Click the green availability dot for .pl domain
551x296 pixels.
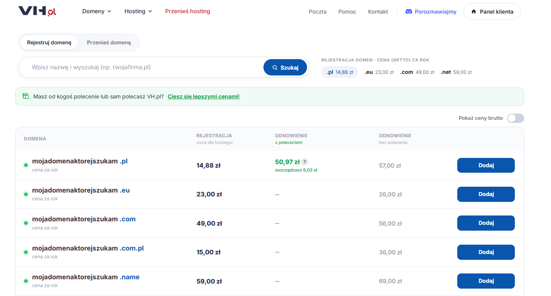pyautogui.click(x=26, y=165)
